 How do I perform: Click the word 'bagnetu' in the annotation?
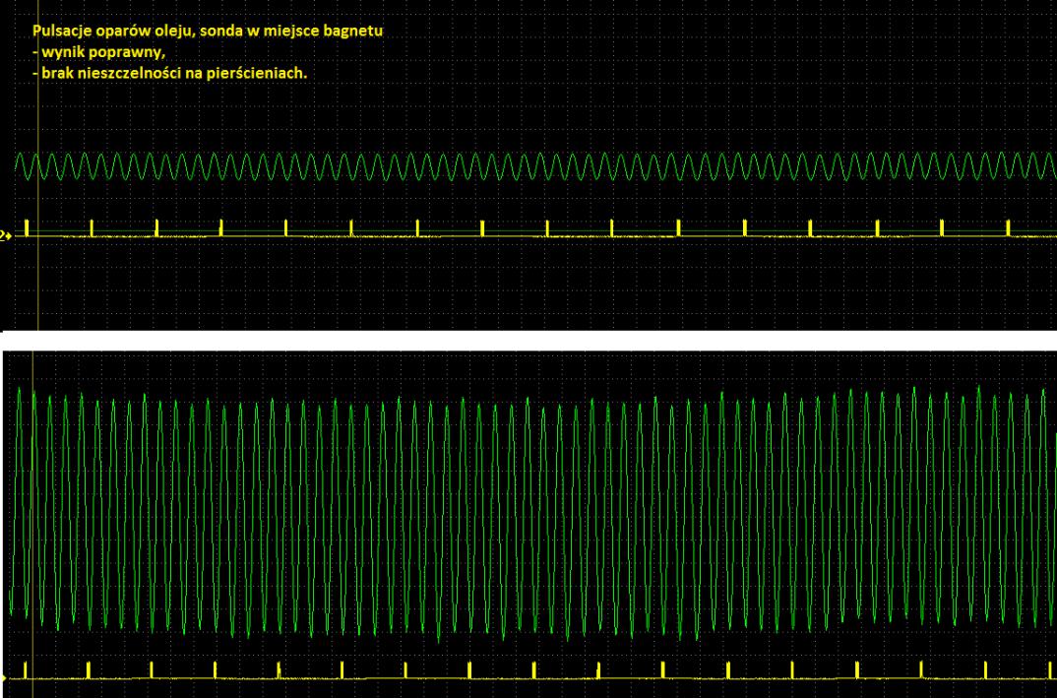pyautogui.click(x=355, y=32)
